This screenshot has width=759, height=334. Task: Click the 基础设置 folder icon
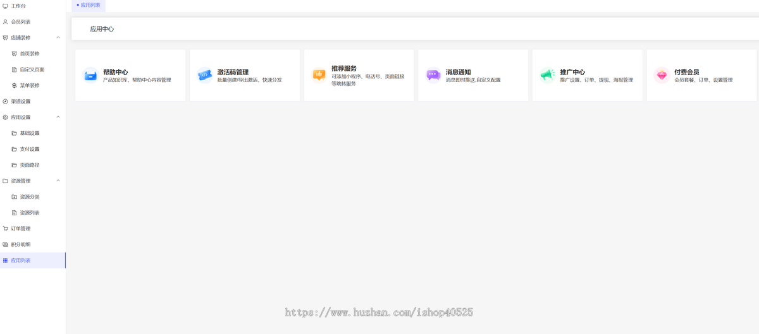[15, 133]
